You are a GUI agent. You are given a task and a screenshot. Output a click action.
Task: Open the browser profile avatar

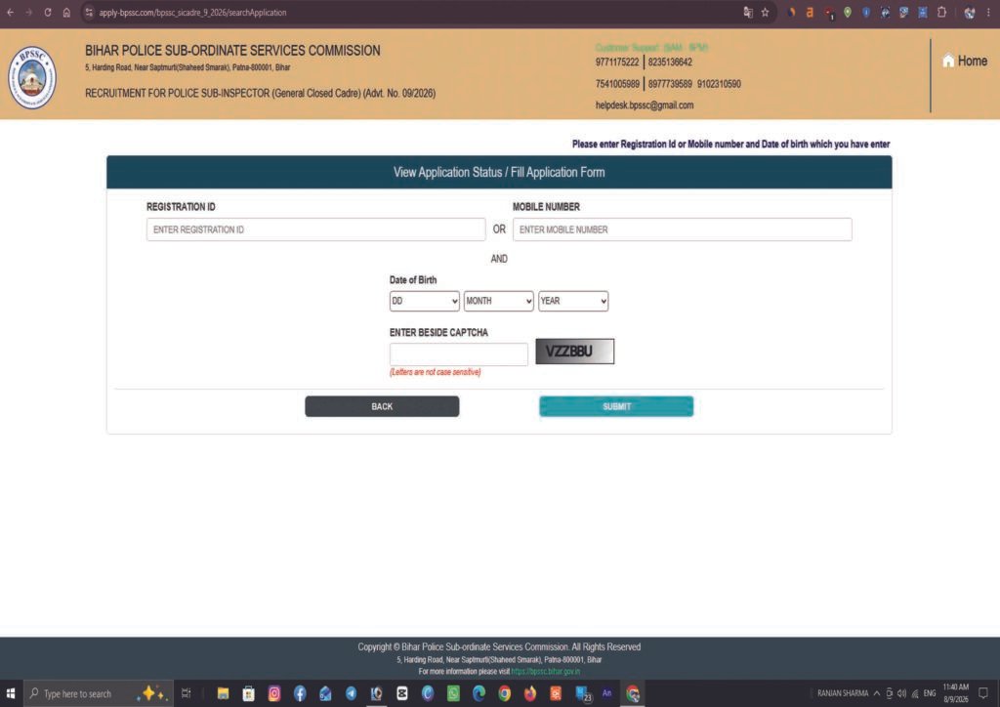pyautogui.click(x=970, y=12)
